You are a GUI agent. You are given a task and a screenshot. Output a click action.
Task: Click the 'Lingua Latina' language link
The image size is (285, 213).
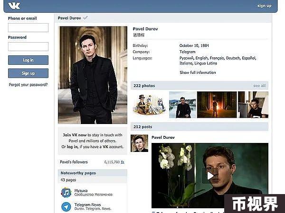206,63
